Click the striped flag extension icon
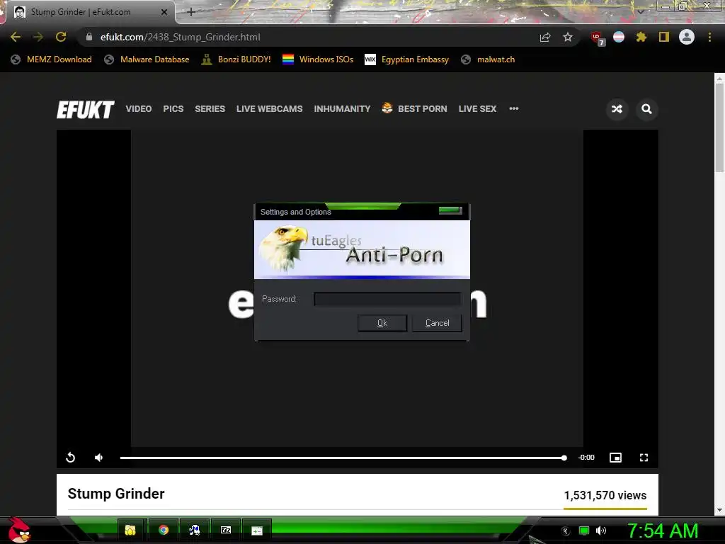Screen dimensions: 725x544 tap(619, 37)
